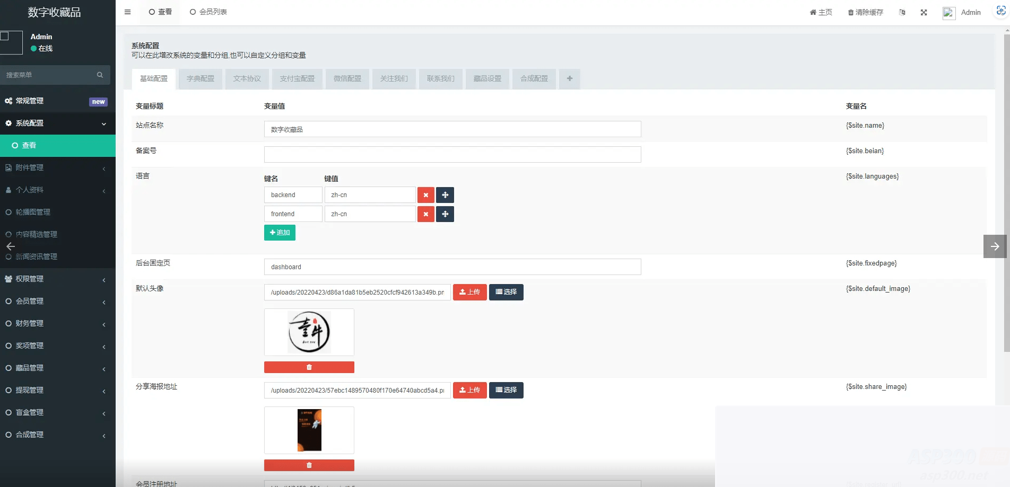
Task: Click the plus tab to add group
Action: click(x=569, y=78)
